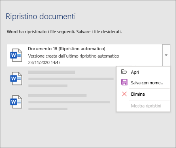The image size is (176, 148).
Task: Expand dropdown arrow for Documento 18
Action: point(166,55)
